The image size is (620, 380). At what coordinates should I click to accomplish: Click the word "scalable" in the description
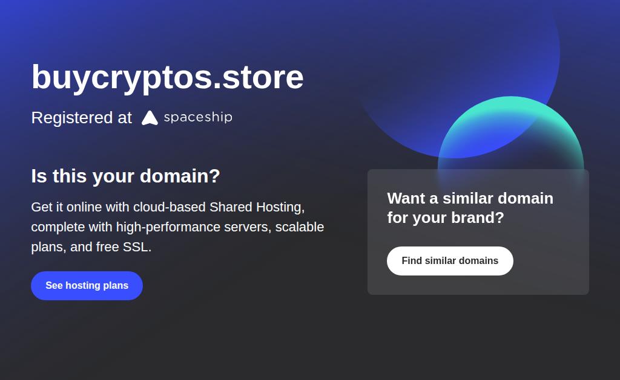[x=300, y=227]
